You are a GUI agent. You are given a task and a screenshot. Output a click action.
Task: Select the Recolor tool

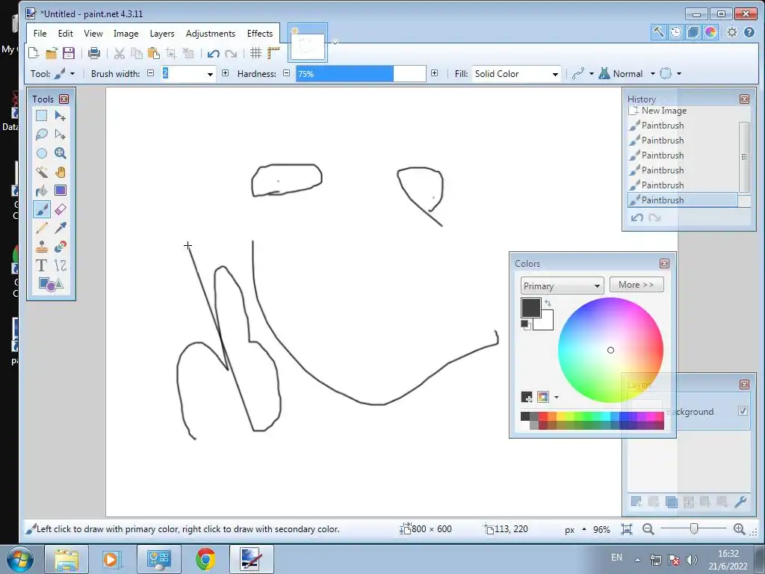click(x=61, y=247)
